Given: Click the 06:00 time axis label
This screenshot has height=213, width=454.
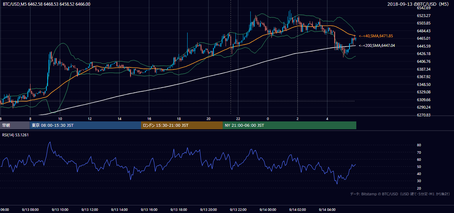Looking at the screenshot, I should click(4, 209).
